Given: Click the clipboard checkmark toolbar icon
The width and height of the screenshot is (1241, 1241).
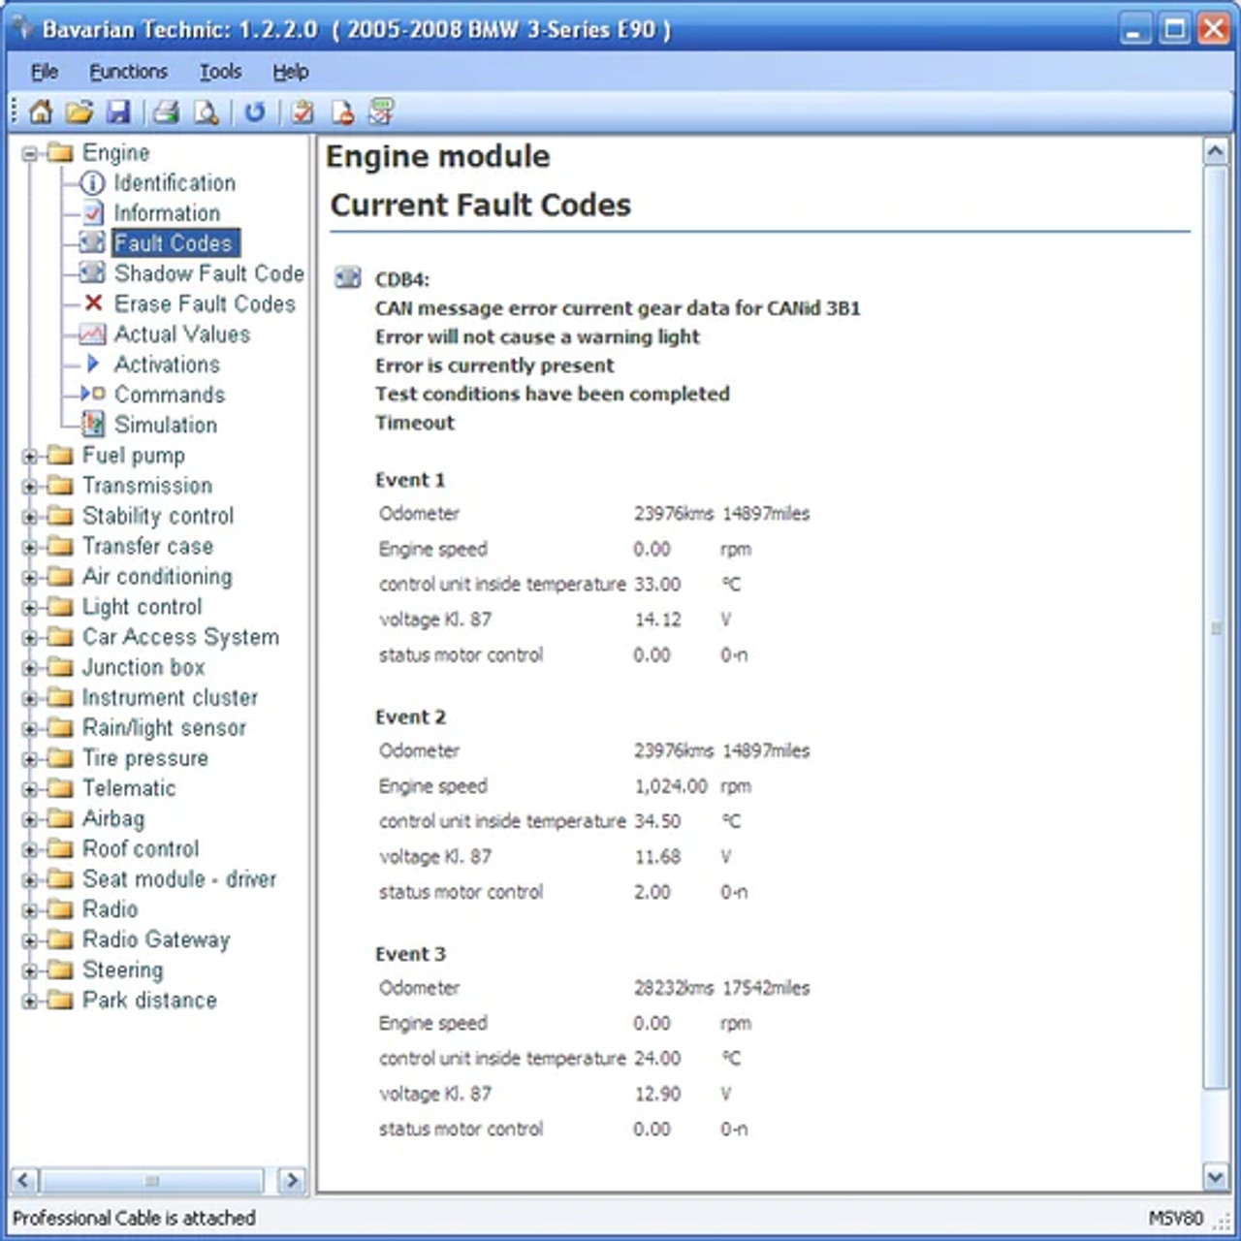Looking at the screenshot, I should pos(302,112).
